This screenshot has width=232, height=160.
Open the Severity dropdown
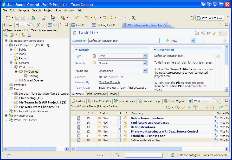tap(145, 63)
